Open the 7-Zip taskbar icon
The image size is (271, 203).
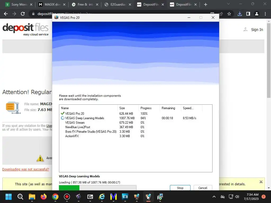click(x=90, y=197)
